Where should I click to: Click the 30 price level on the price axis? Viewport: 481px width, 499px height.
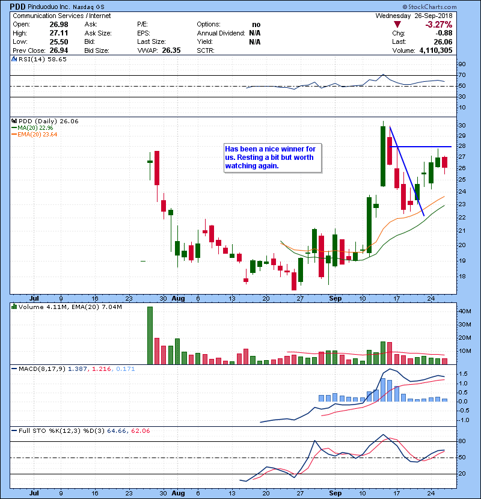coord(462,126)
